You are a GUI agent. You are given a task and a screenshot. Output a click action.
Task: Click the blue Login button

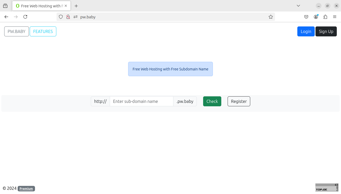tap(306, 31)
